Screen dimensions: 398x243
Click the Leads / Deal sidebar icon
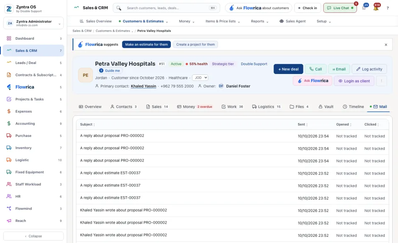9,62
